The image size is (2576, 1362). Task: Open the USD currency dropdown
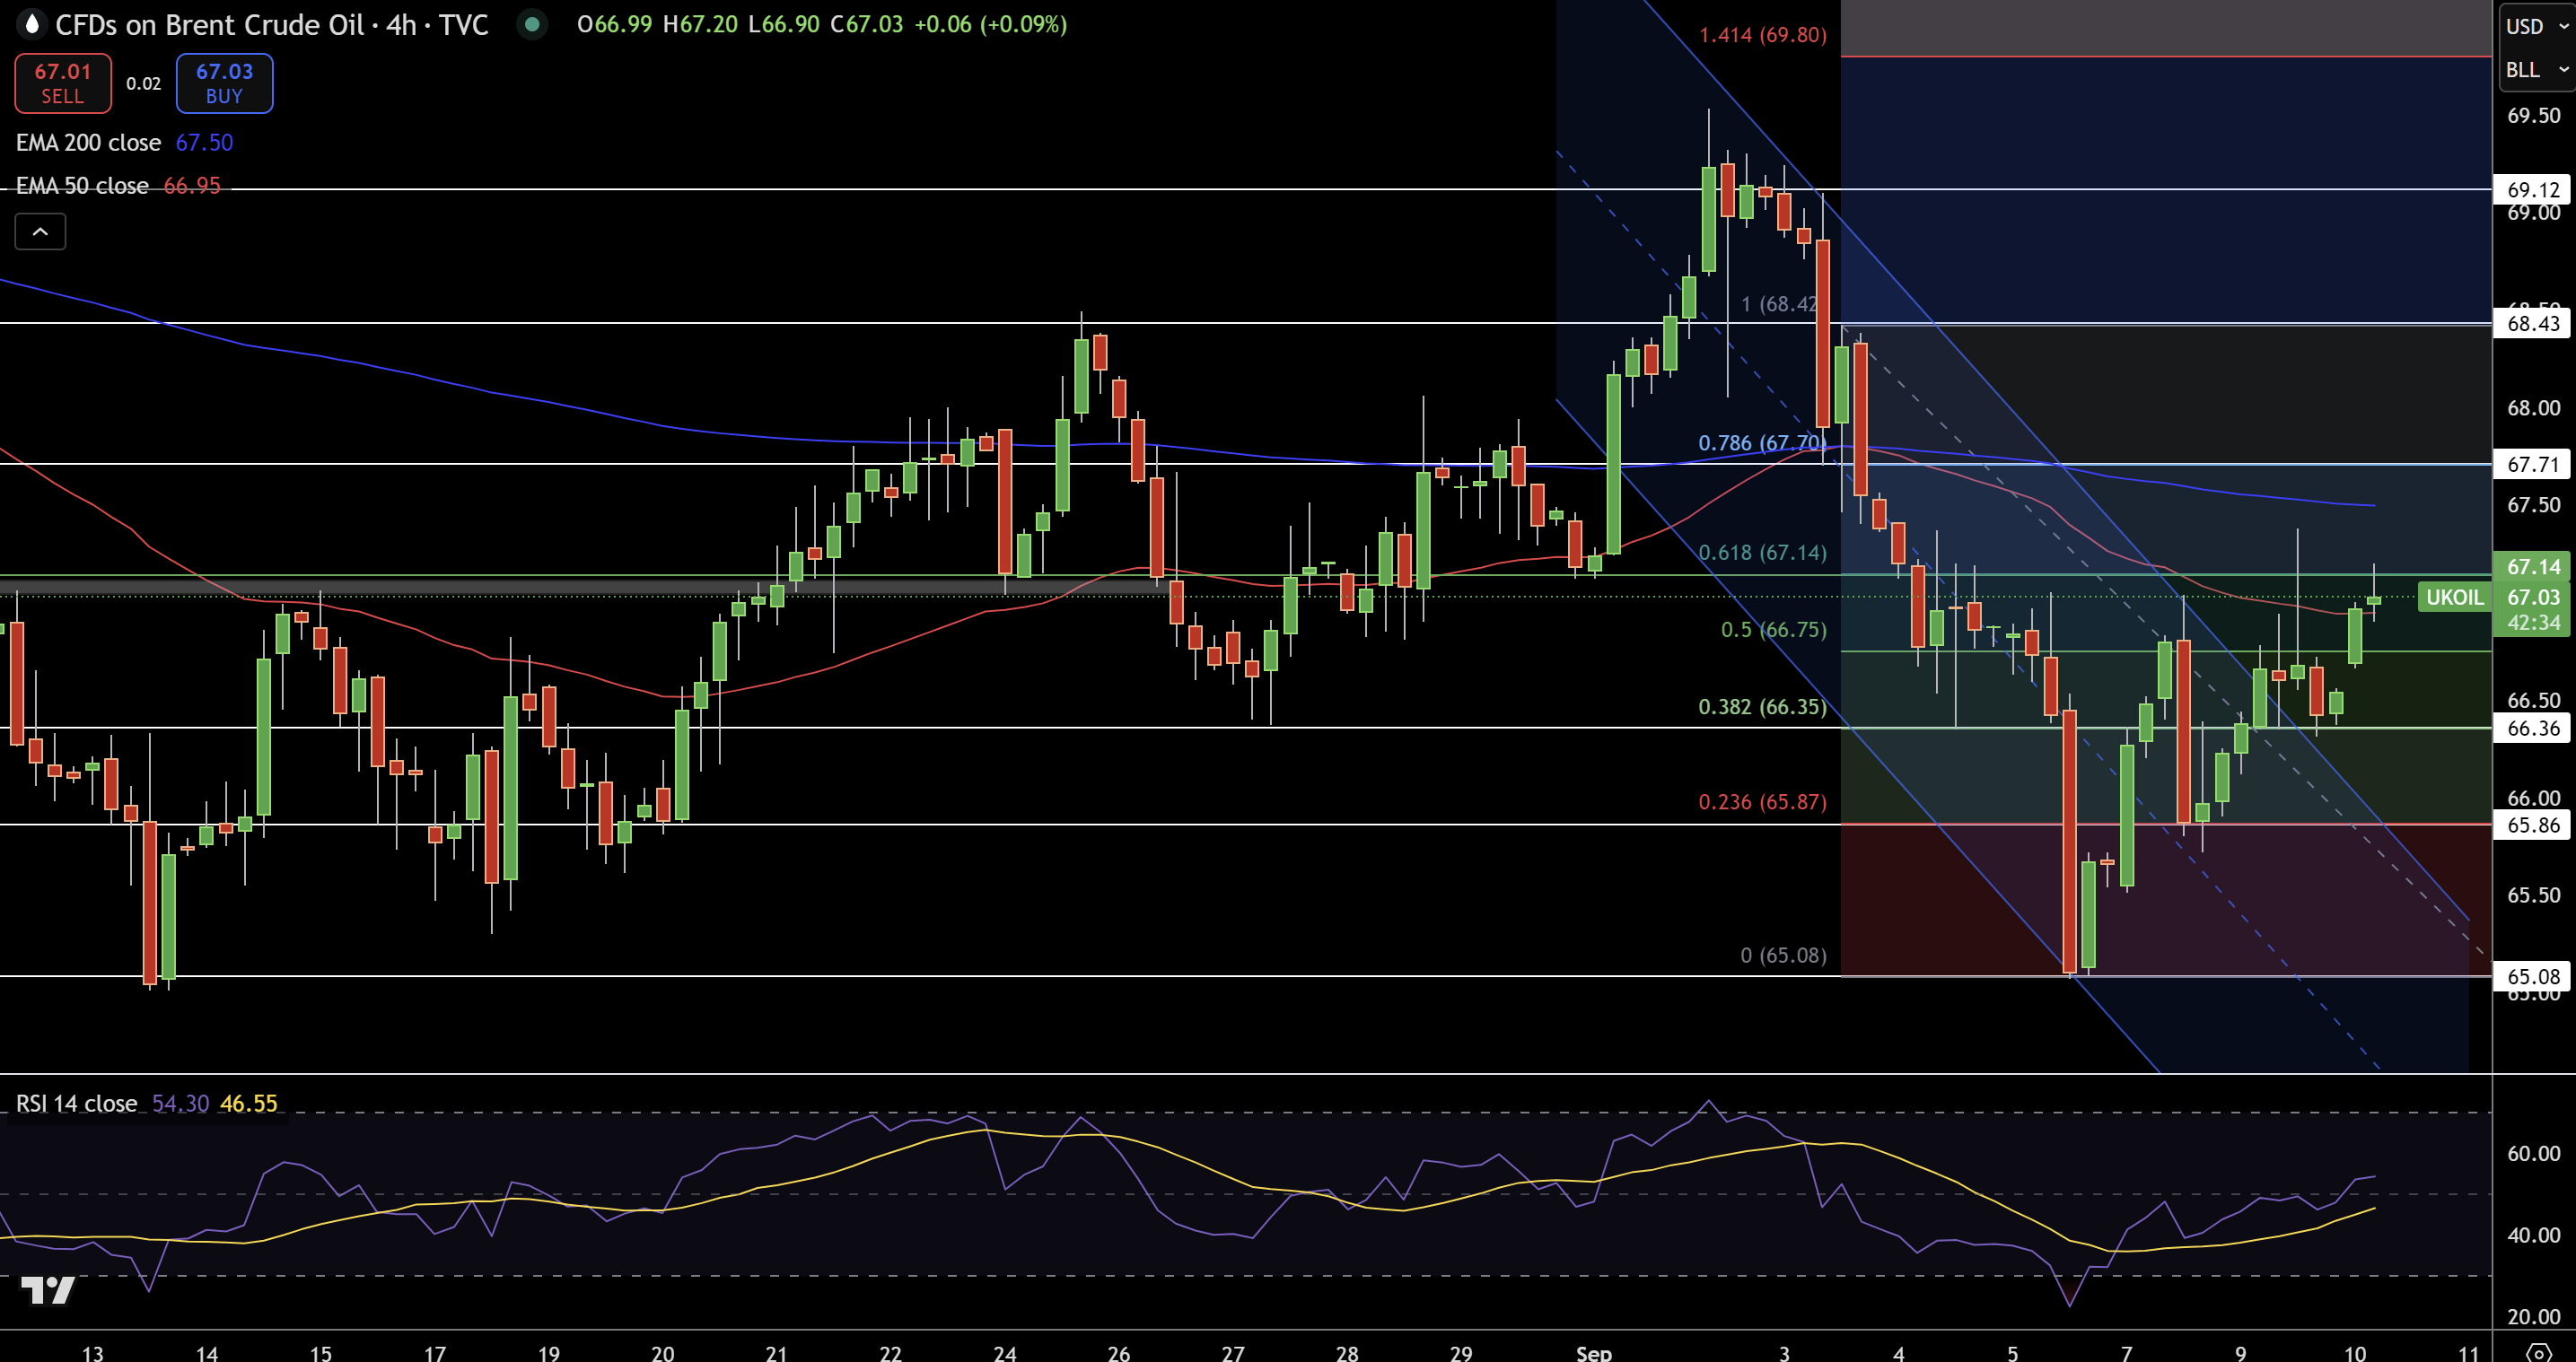[2537, 26]
